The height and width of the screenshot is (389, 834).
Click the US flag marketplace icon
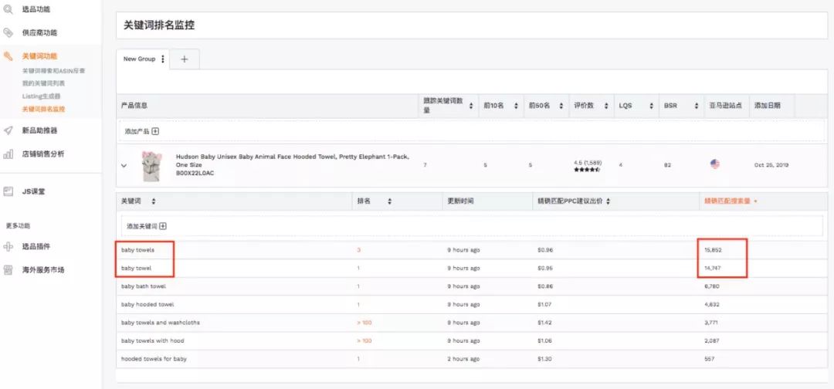coord(714,164)
